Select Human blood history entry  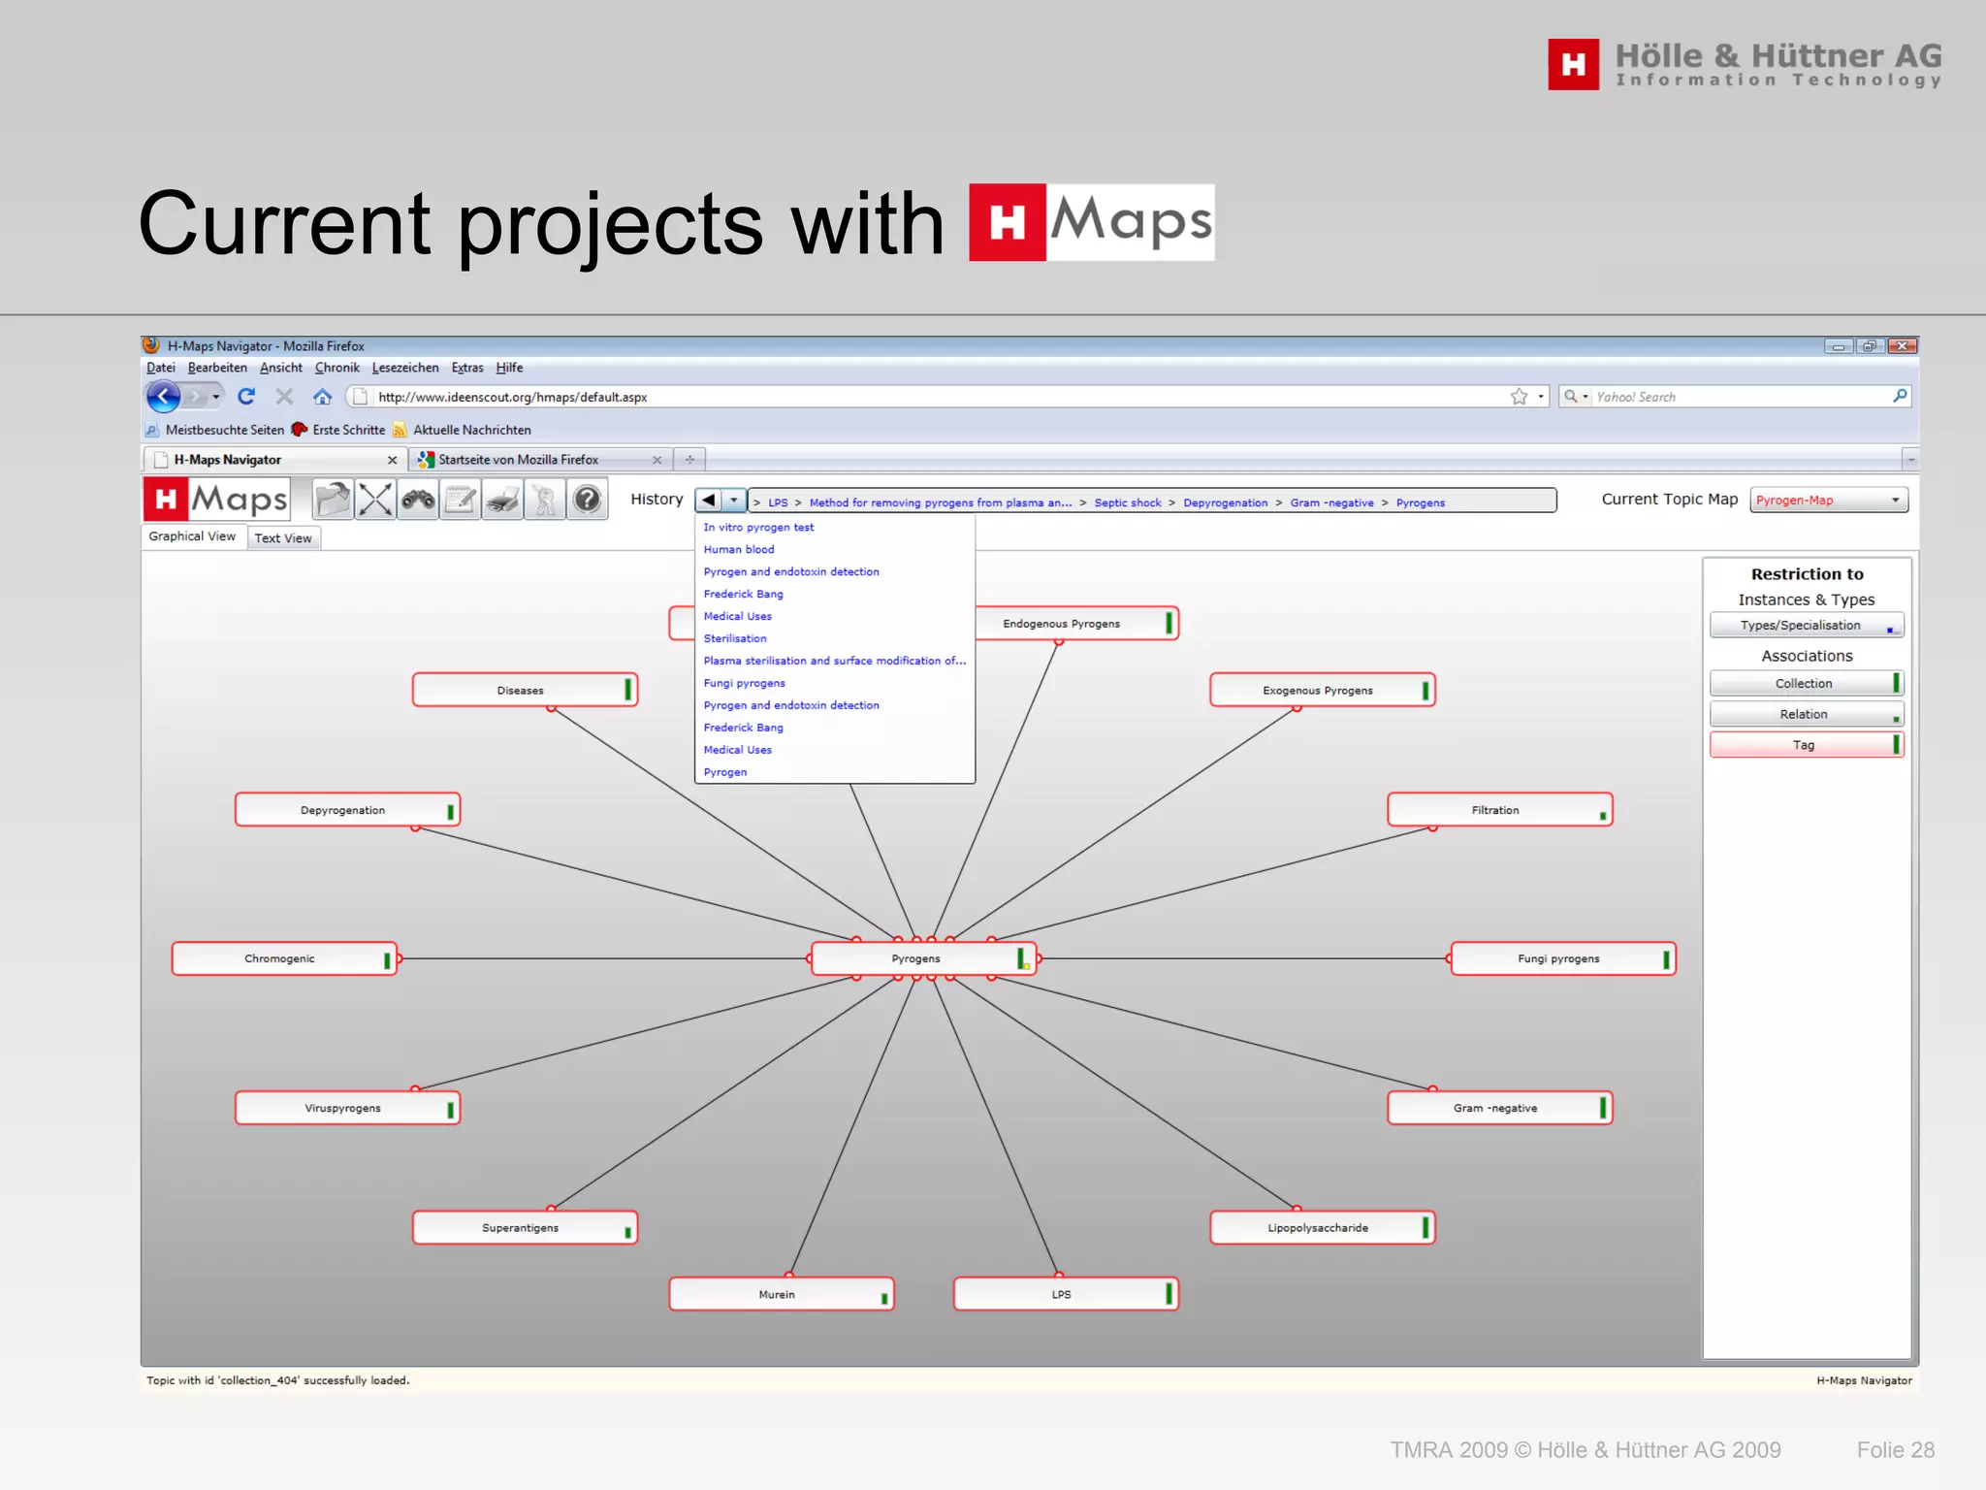(x=739, y=550)
